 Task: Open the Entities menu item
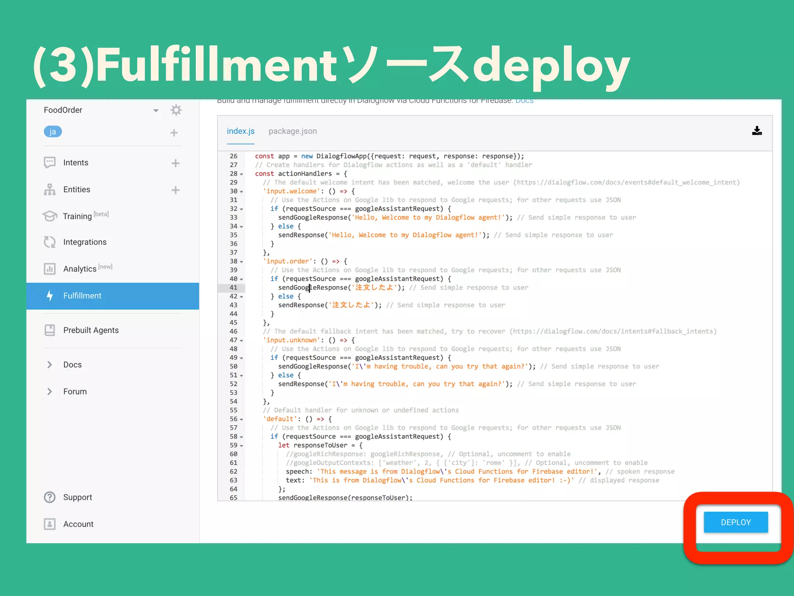77,189
